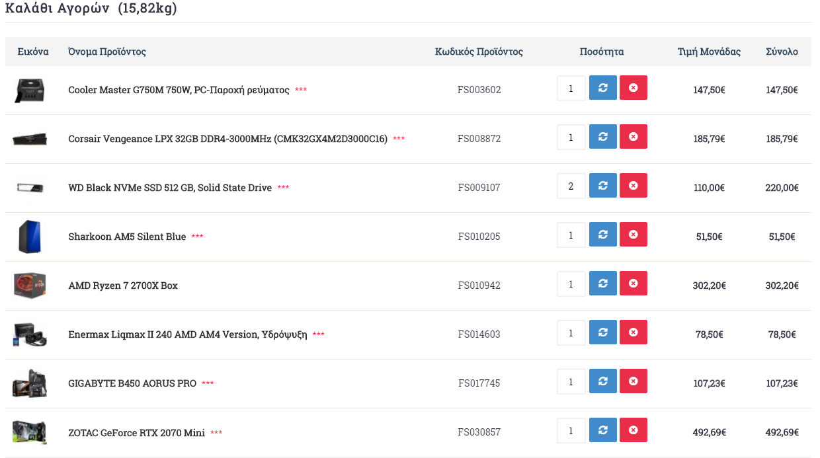Update Enermax Liqmax II 240 quantity
Screen dimensions: 820x458
tap(602, 332)
